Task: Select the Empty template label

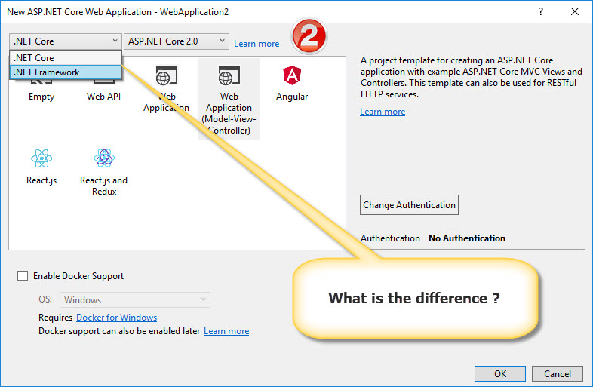Action: (41, 97)
